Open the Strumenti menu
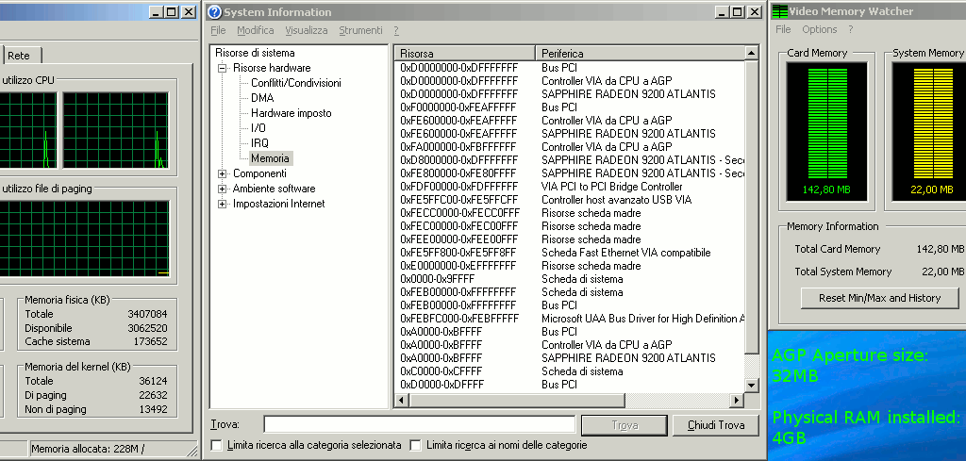 360,30
